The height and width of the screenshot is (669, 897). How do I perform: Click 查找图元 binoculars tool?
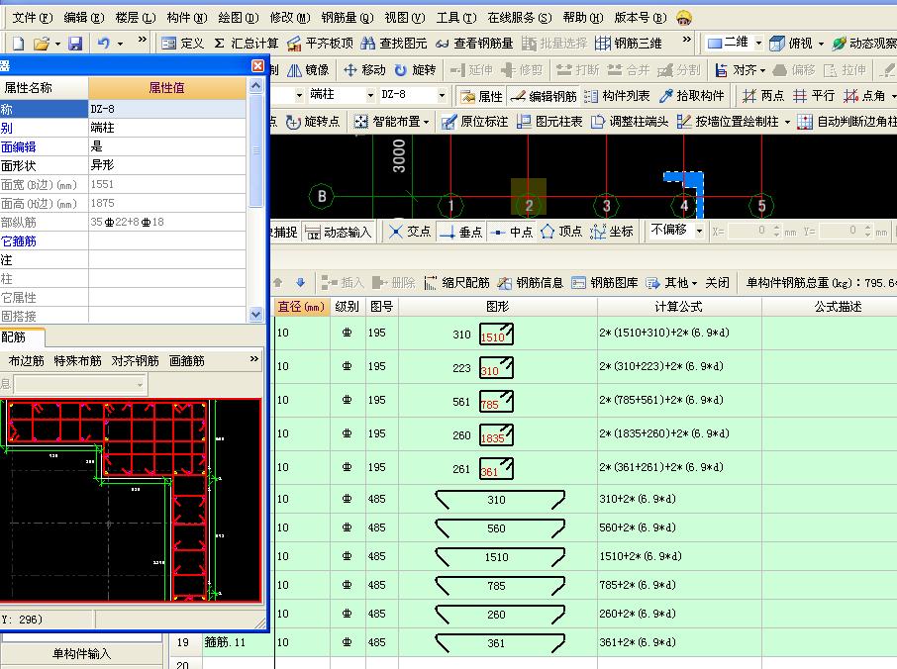tap(394, 43)
